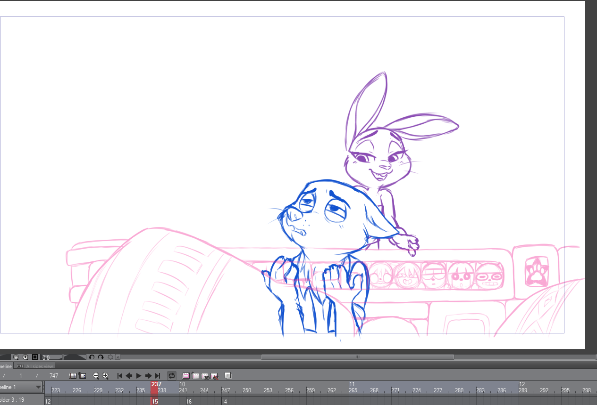Click the fit-to-screen canvas button
The image size is (597, 405).
click(x=35, y=357)
